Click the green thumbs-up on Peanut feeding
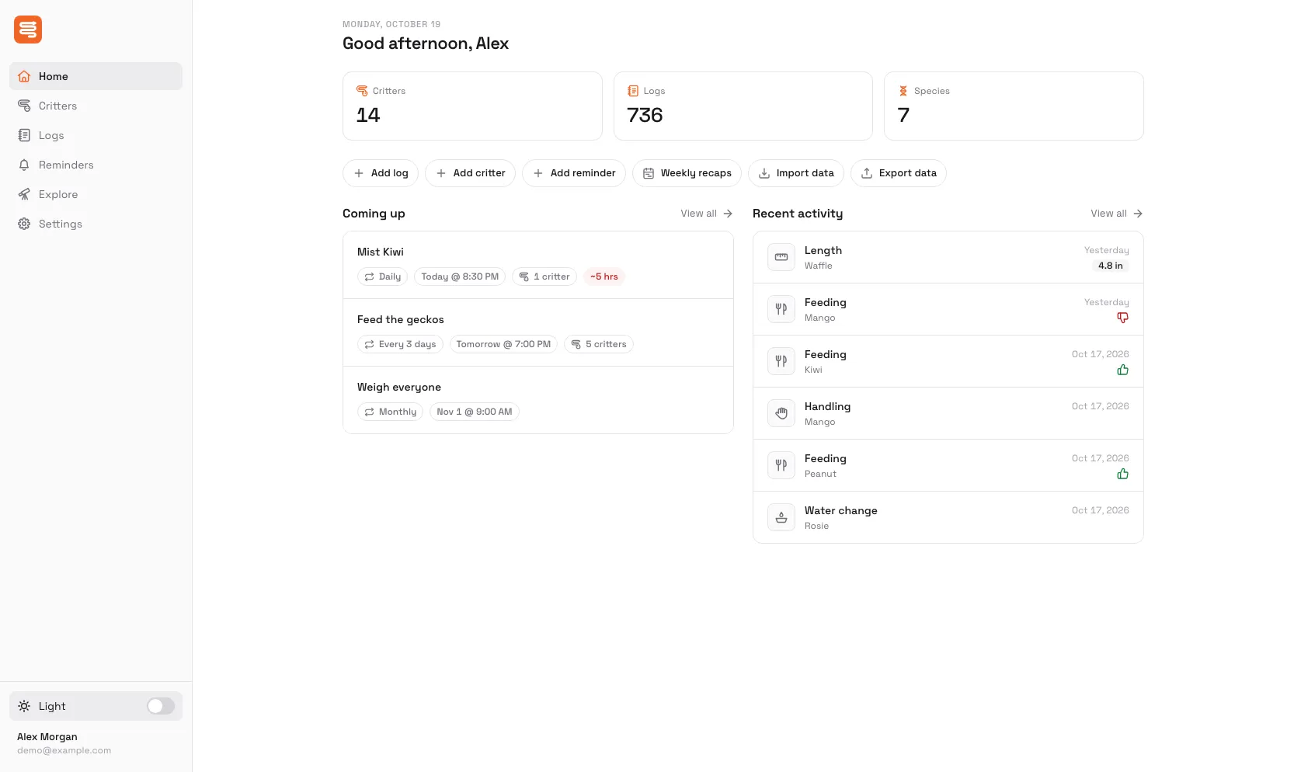This screenshot has height=772, width=1294. [x=1123, y=474]
